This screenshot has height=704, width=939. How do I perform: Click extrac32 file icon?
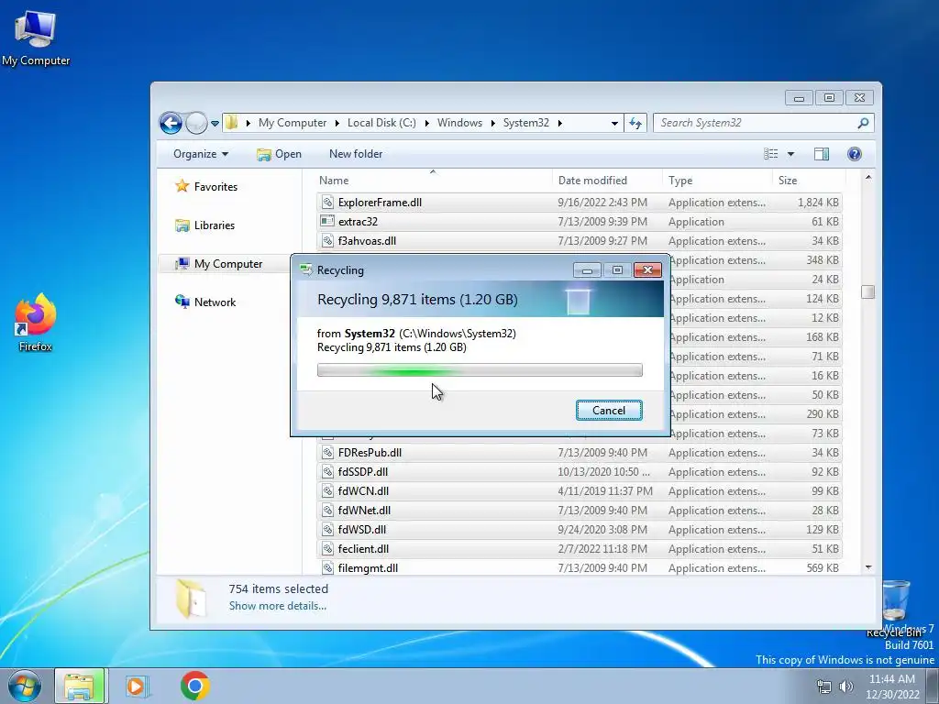(327, 221)
